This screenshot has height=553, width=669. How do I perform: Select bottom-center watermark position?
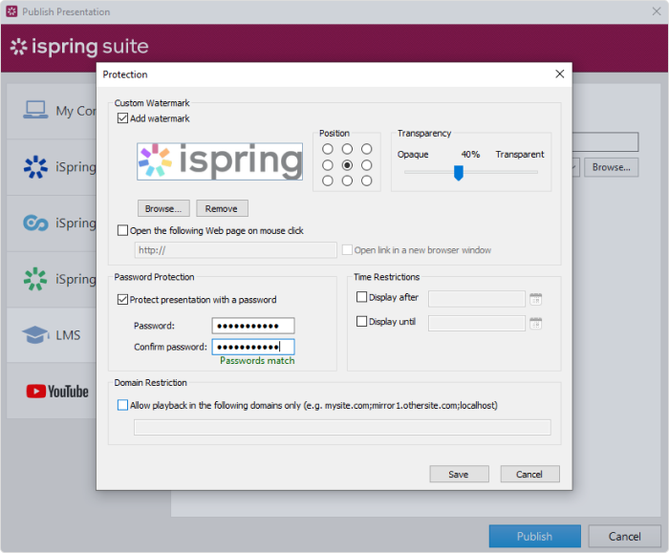(x=347, y=181)
